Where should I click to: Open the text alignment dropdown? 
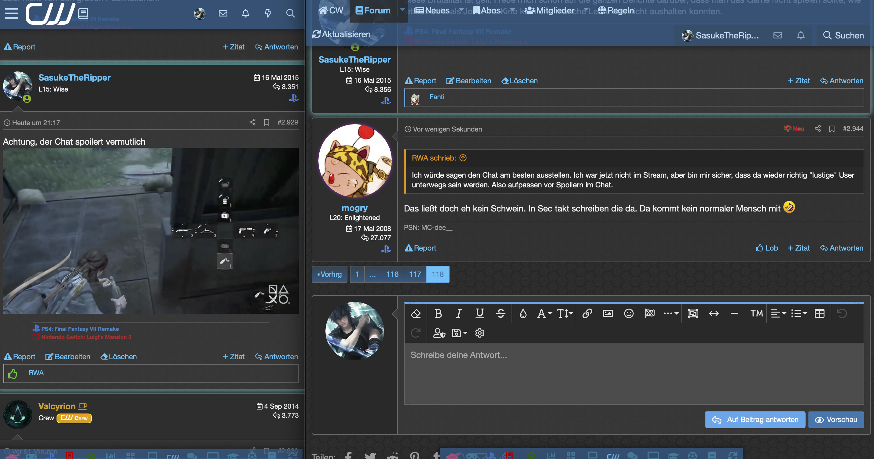point(778,313)
